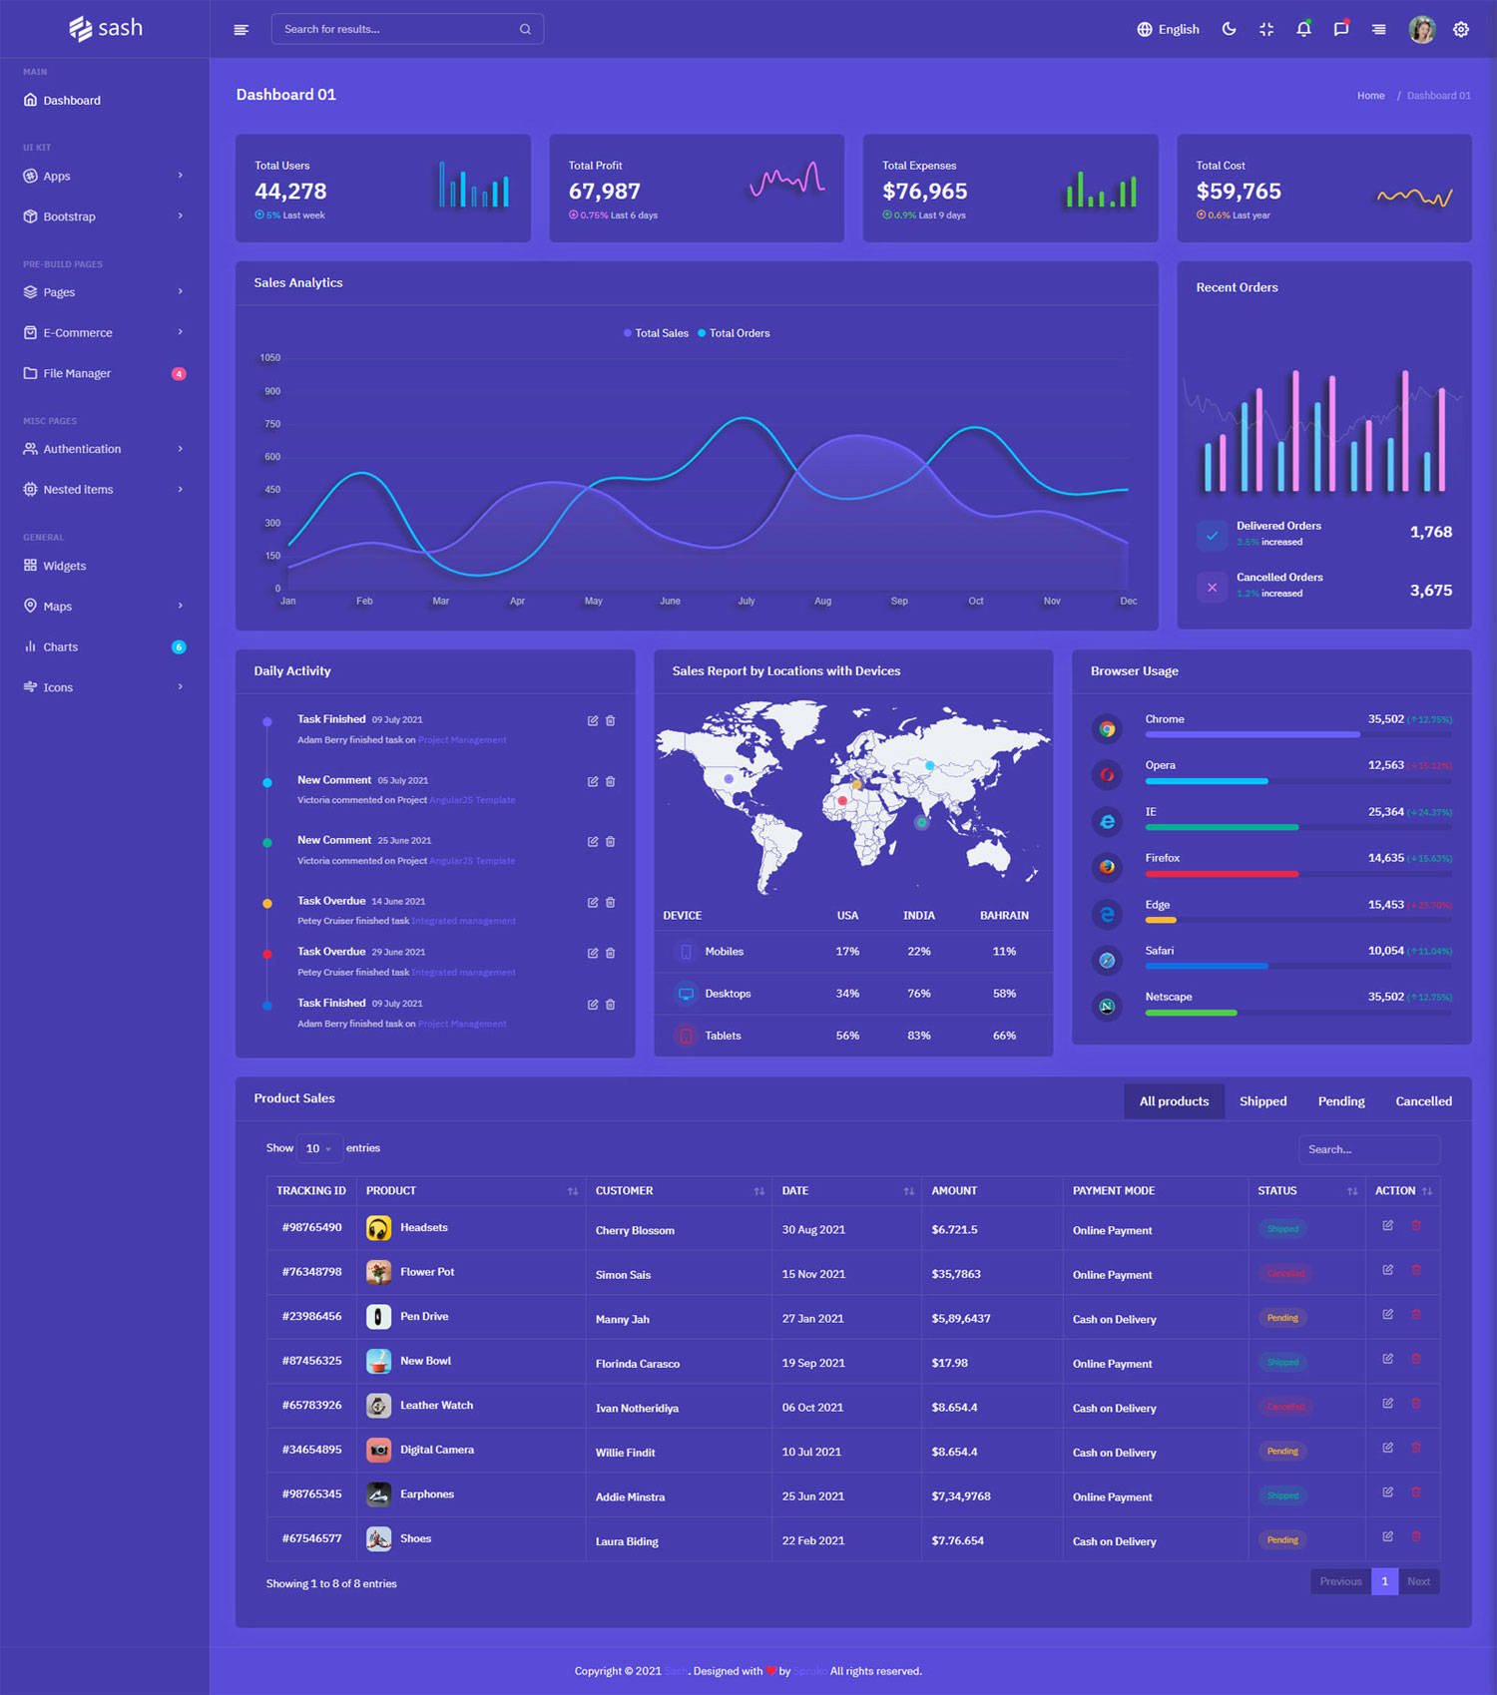This screenshot has width=1497, height=1695.
Task: Edit the first Task Finished activity
Action: [x=593, y=720]
